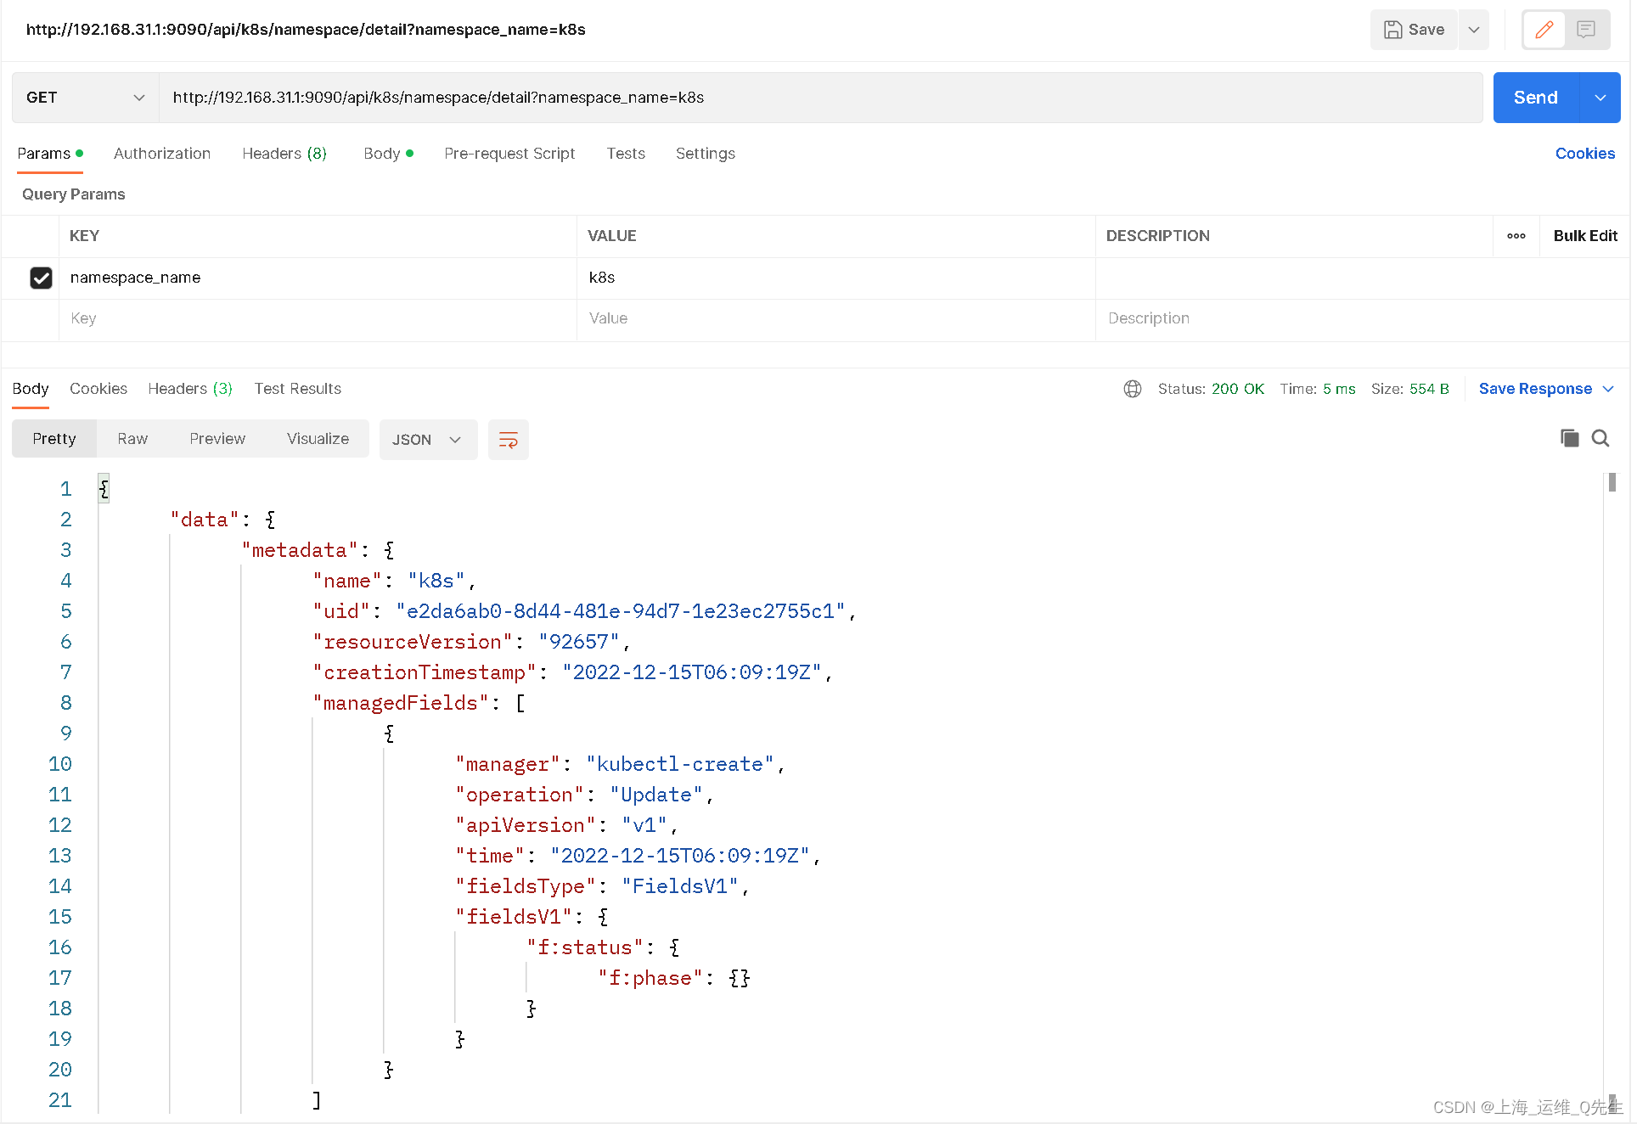Image resolution: width=1637 pixels, height=1124 pixels.
Task: Open the Test Results tab
Action: (x=298, y=389)
